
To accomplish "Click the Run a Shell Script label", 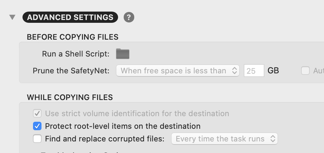I will (76, 54).
